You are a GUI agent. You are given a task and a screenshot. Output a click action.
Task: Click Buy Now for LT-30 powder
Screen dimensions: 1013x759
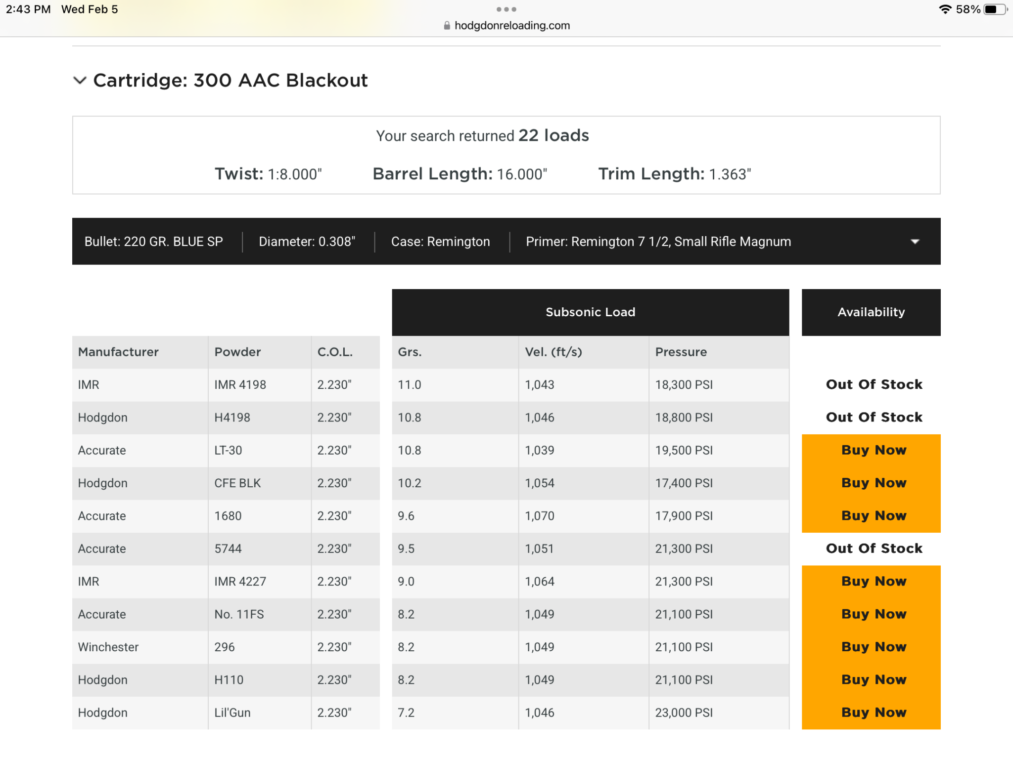(871, 450)
